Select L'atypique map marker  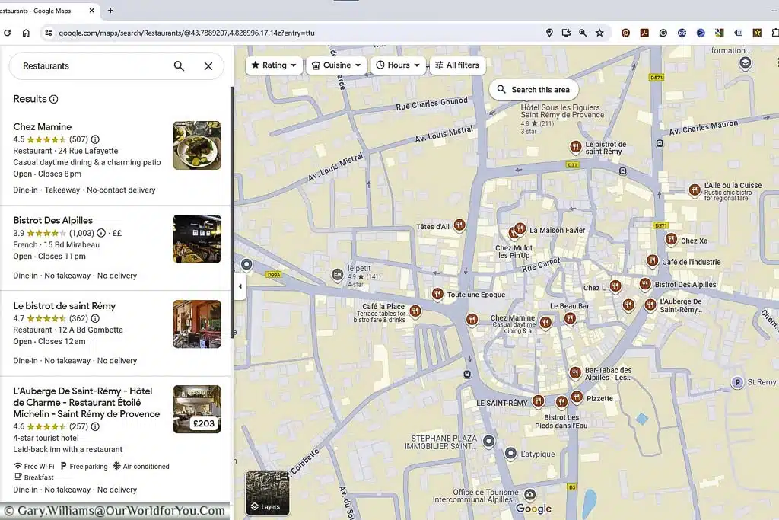click(x=510, y=454)
